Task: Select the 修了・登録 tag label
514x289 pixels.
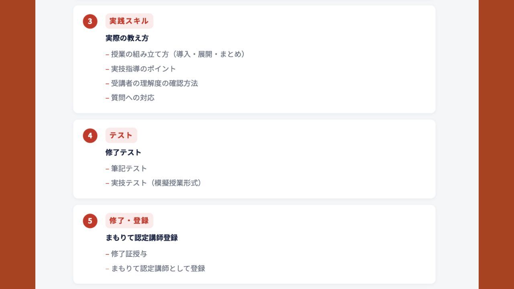Action: point(129,221)
